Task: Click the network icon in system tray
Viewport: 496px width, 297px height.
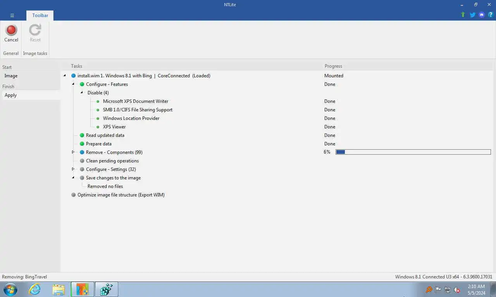Action: click(x=448, y=290)
